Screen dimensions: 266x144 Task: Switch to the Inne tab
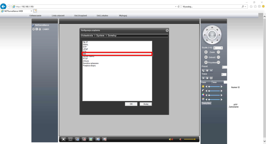click(215, 82)
